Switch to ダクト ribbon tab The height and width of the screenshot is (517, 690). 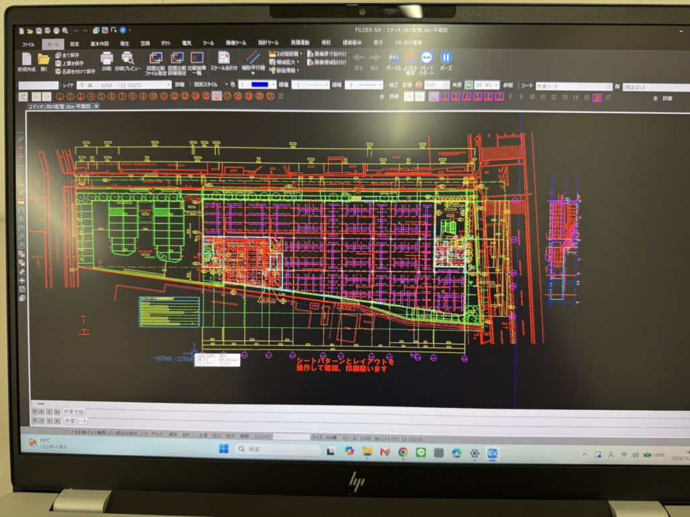(x=166, y=44)
